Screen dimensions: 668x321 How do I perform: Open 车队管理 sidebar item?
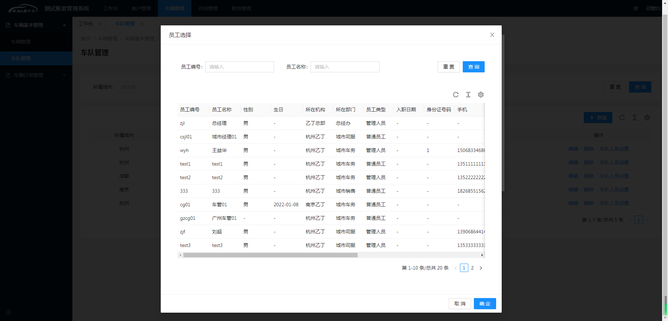36,58
